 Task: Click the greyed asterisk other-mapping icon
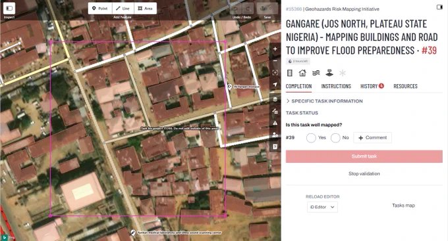(x=343, y=73)
